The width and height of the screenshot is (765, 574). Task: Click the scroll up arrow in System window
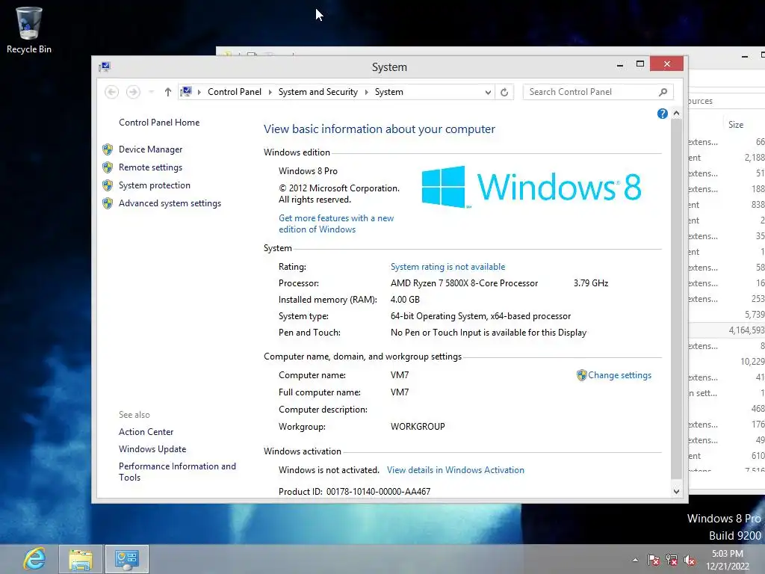pos(676,114)
